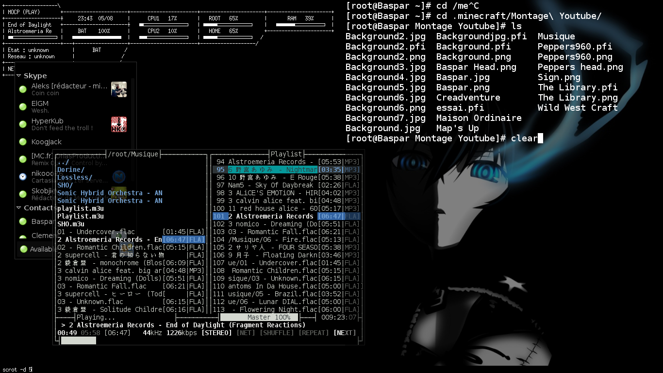Click the RAM 39% usage bar in conky

point(300,24)
